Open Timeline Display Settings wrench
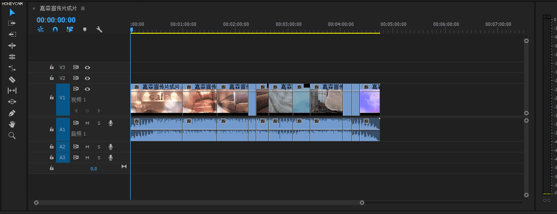This screenshot has width=557, height=214. [x=99, y=30]
